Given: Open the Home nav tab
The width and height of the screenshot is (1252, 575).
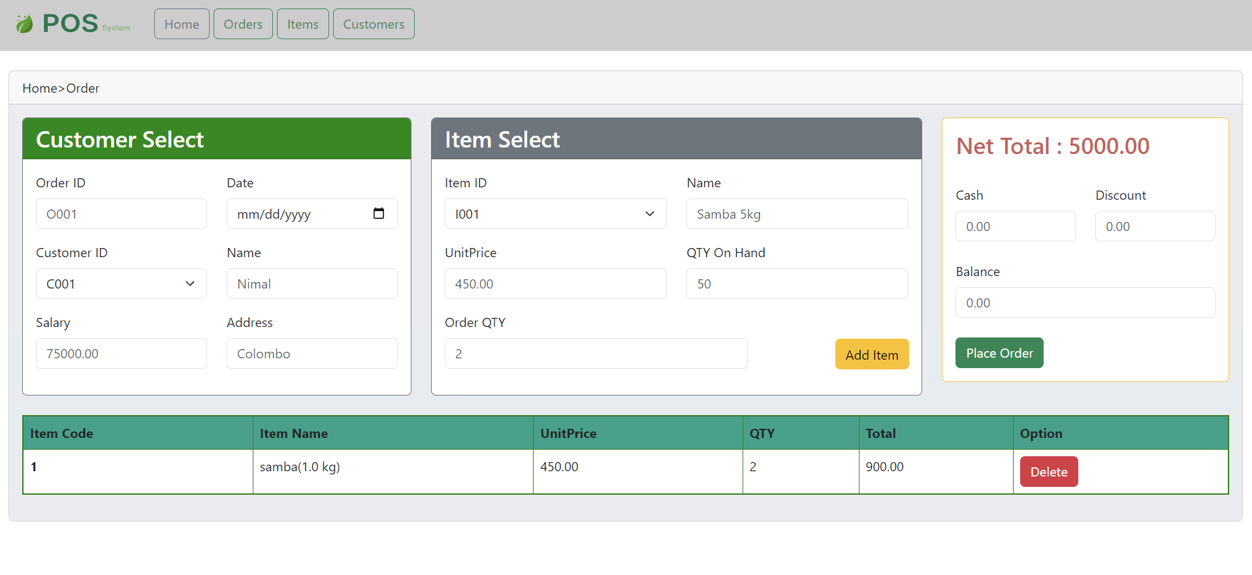Looking at the screenshot, I should coord(182,24).
